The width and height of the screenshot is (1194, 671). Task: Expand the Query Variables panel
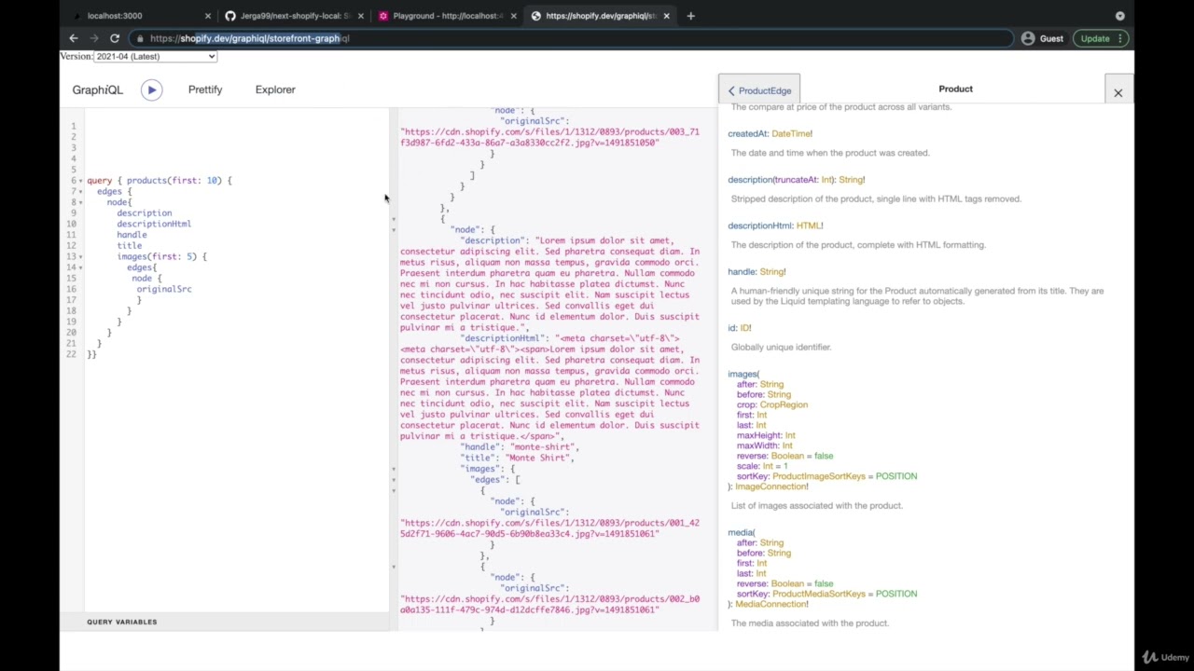point(122,622)
